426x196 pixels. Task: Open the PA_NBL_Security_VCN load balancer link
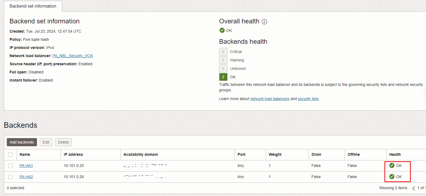pos(73,56)
